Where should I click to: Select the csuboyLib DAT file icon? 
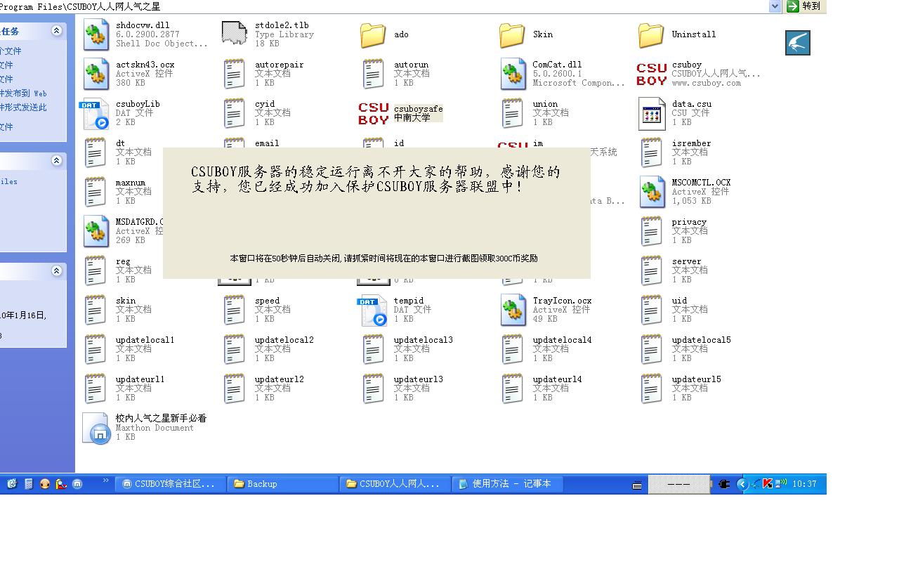tap(95, 115)
